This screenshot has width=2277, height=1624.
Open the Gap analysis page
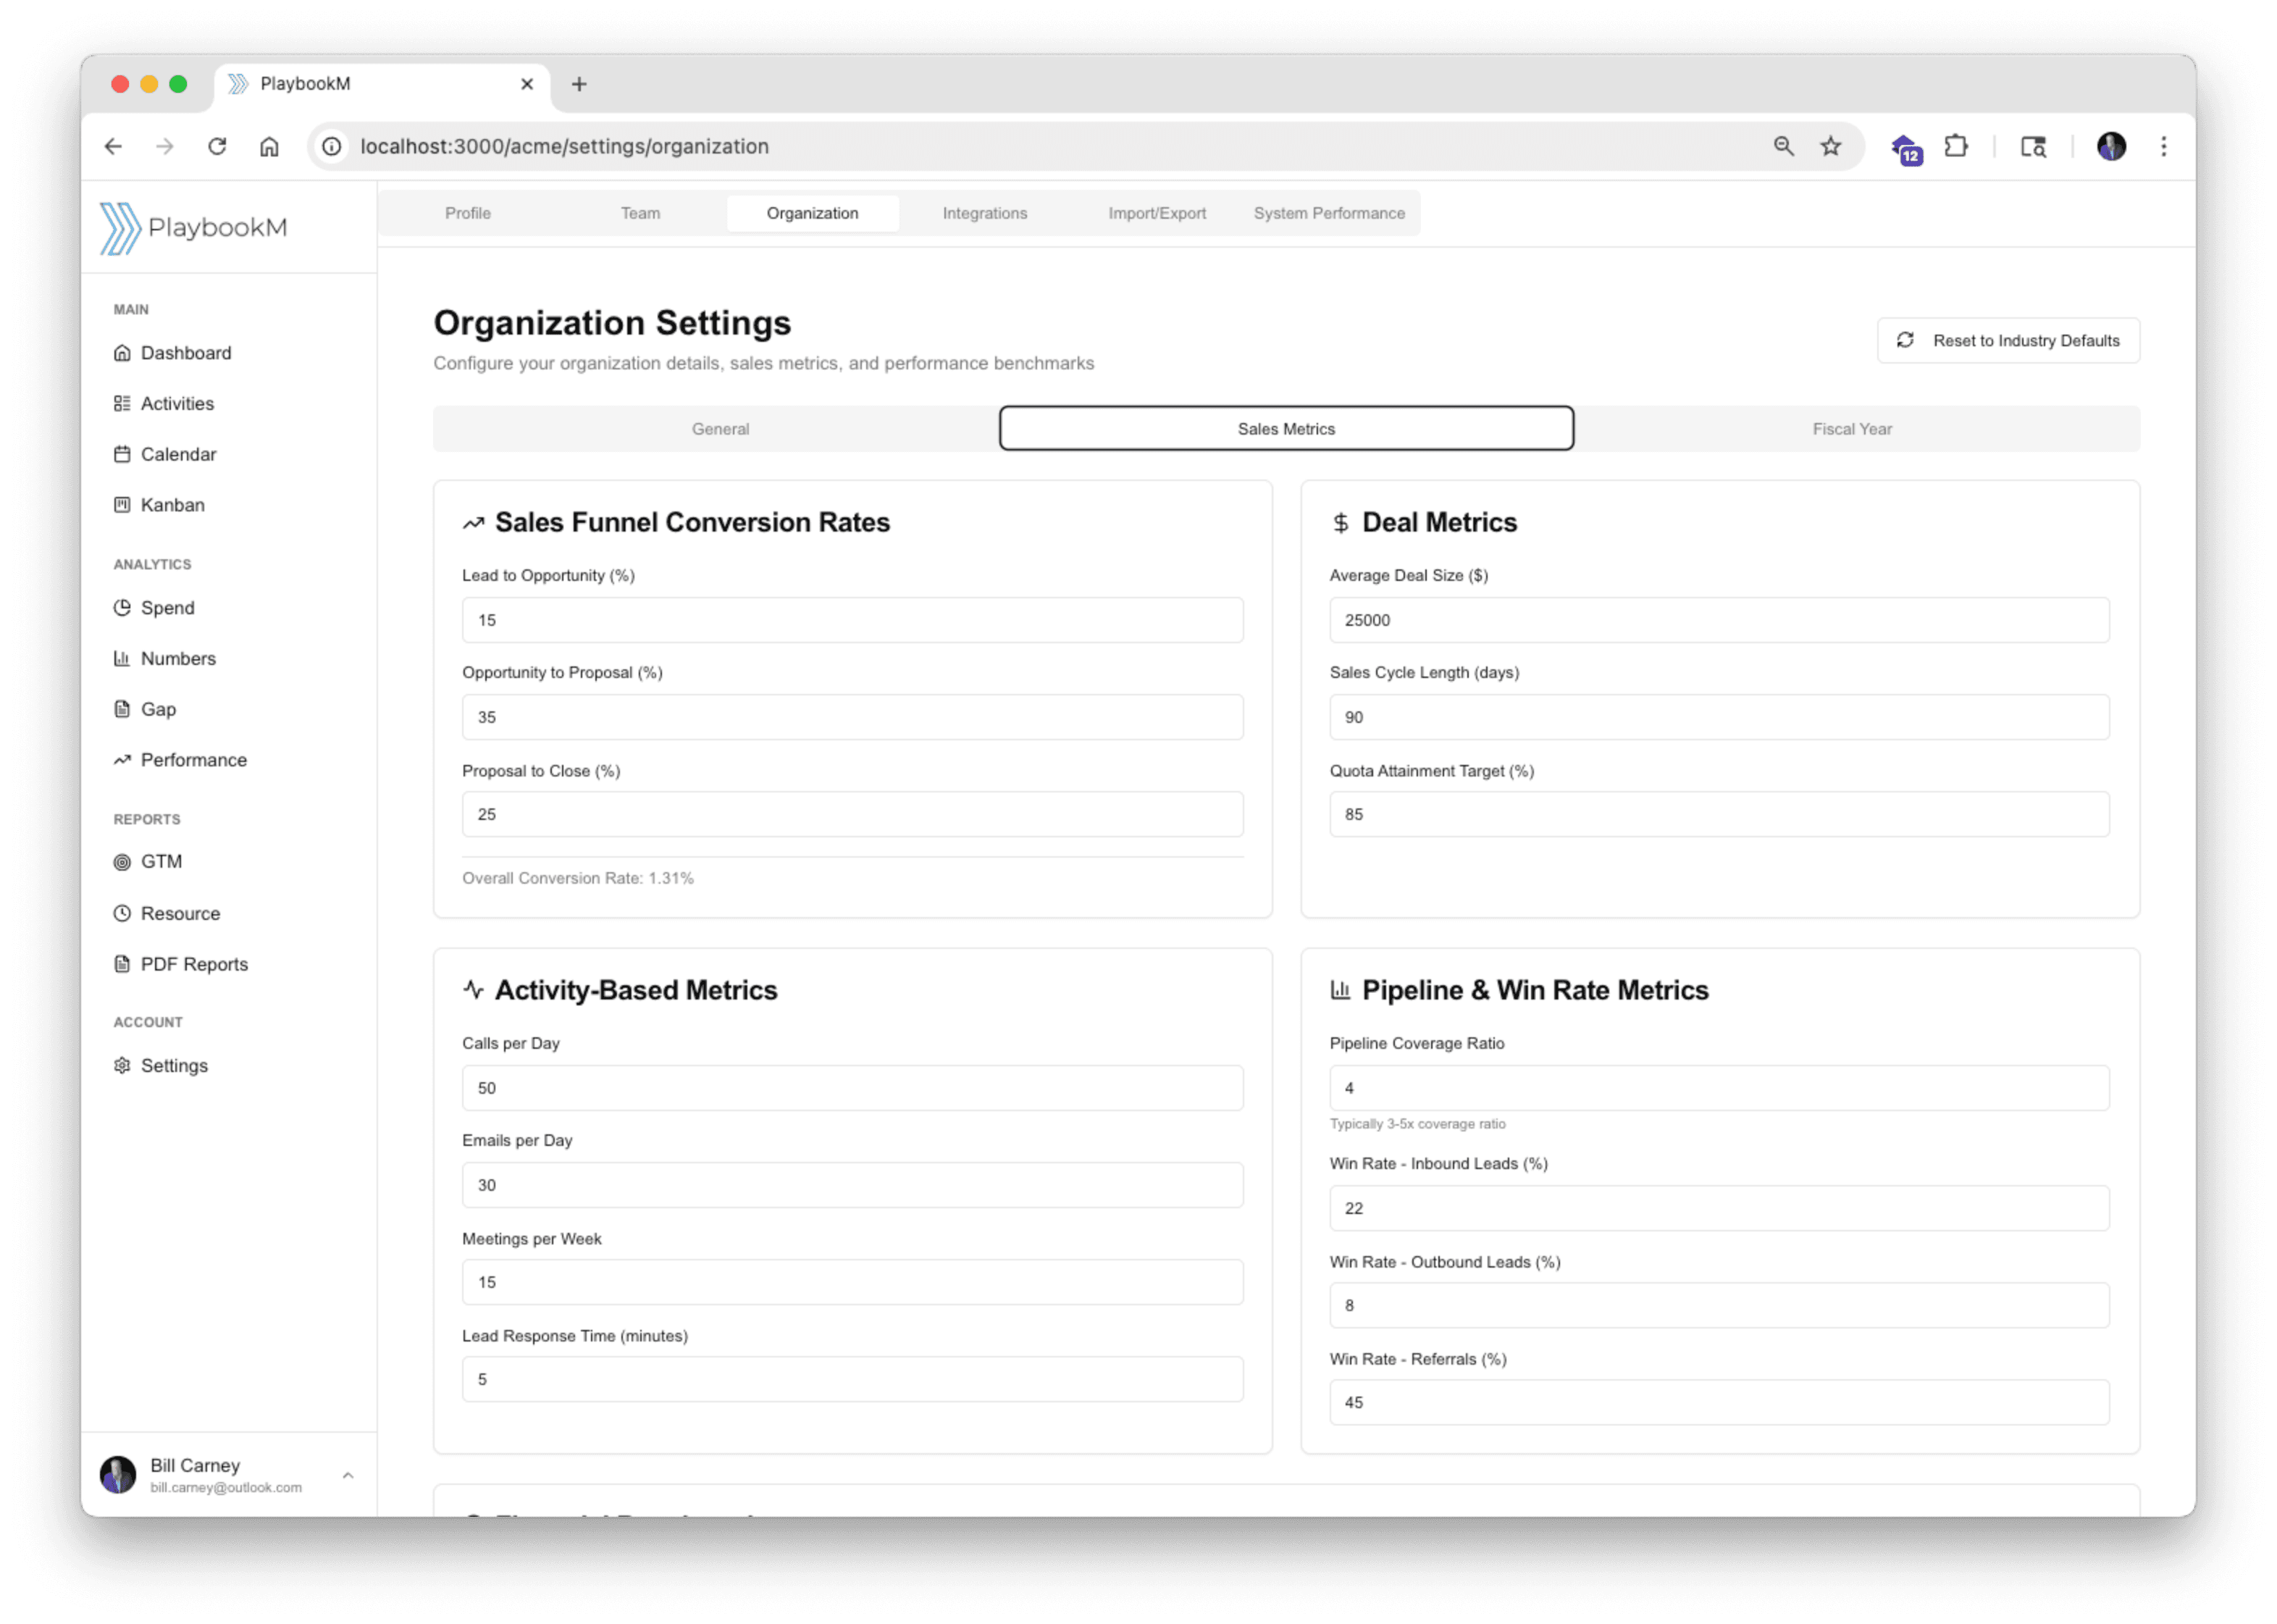coord(158,709)
